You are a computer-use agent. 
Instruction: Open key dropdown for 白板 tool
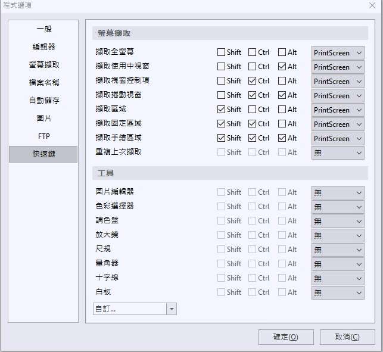click(338, 292)
